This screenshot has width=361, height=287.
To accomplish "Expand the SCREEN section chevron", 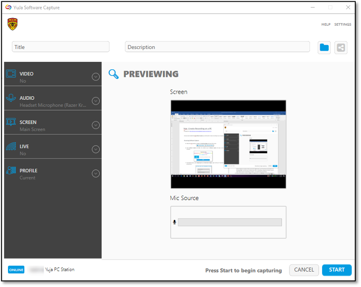I will (96, 125).
